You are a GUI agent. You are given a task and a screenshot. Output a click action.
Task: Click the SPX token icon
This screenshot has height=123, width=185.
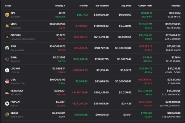tap(7, 15)
